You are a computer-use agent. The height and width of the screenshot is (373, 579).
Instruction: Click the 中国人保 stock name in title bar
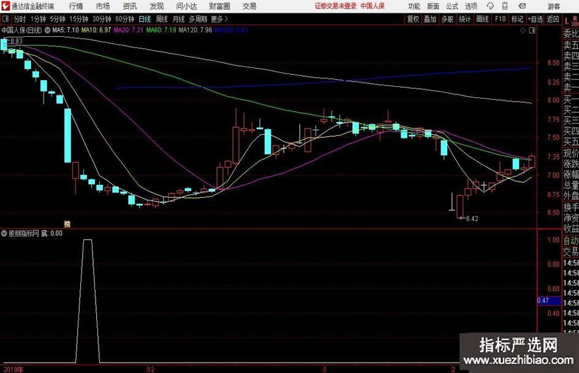[x=373, y=6]
